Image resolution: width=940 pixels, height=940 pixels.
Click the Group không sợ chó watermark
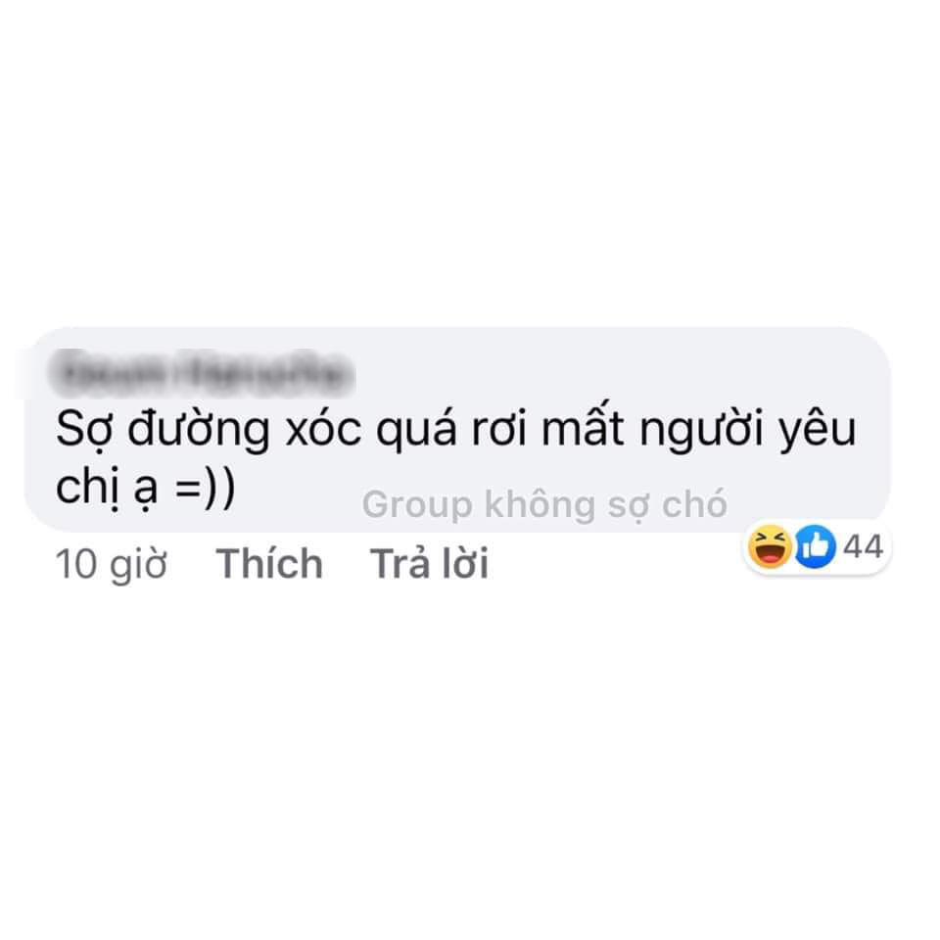coord(544,504)
